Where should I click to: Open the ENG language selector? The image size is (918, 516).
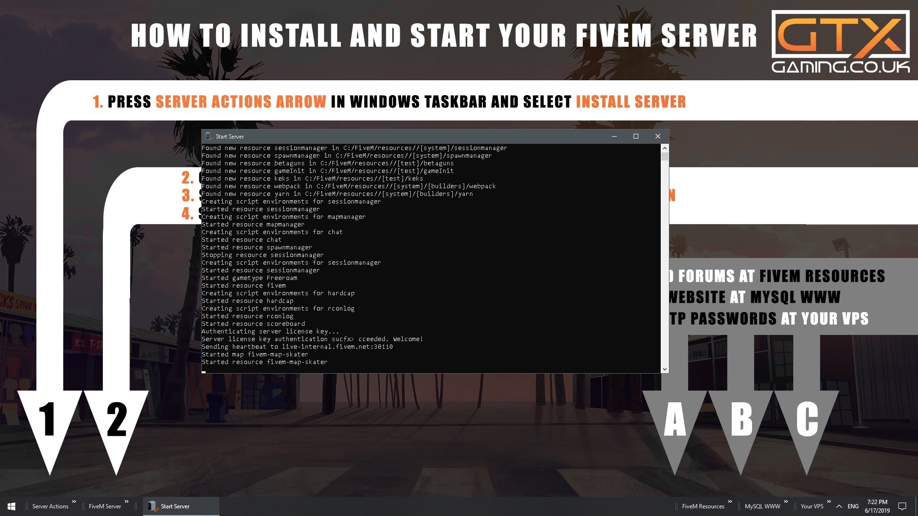click(x=853, y=506)
